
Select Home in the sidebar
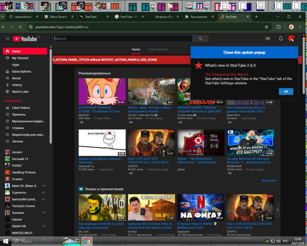click(x=25, y=51)
